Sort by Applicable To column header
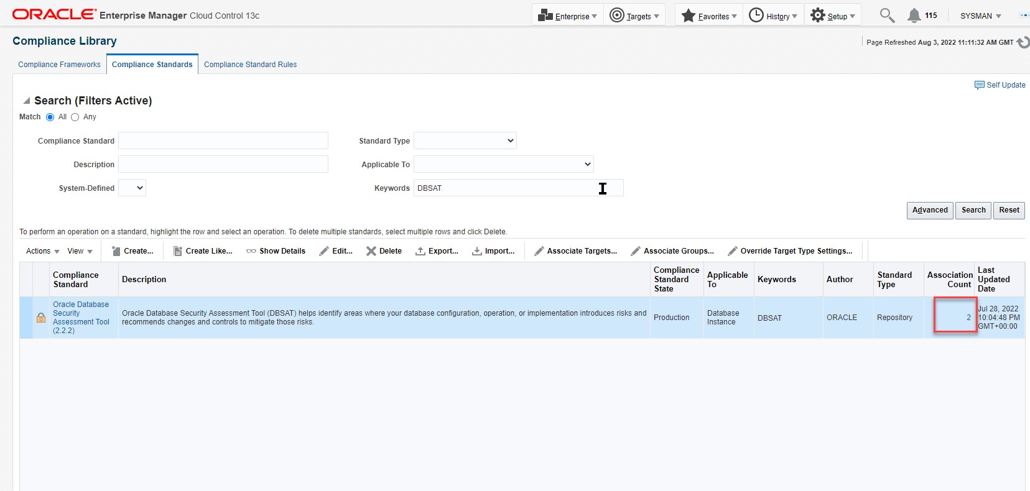This screenshot has height=491, width=1030. click(728, 280)
